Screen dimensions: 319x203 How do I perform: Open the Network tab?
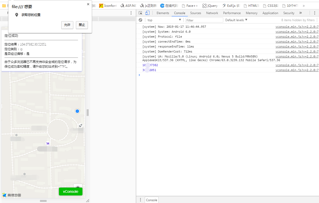click(x=212, y=13)
